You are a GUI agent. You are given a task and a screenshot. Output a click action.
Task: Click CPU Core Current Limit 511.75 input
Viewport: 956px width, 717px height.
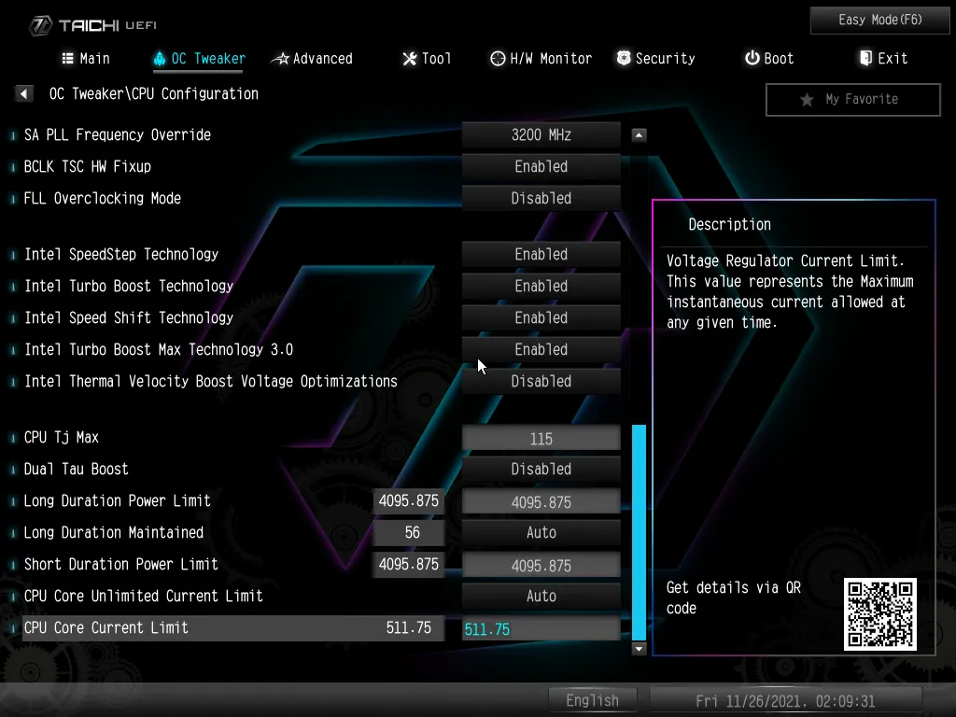click(541, 628)
